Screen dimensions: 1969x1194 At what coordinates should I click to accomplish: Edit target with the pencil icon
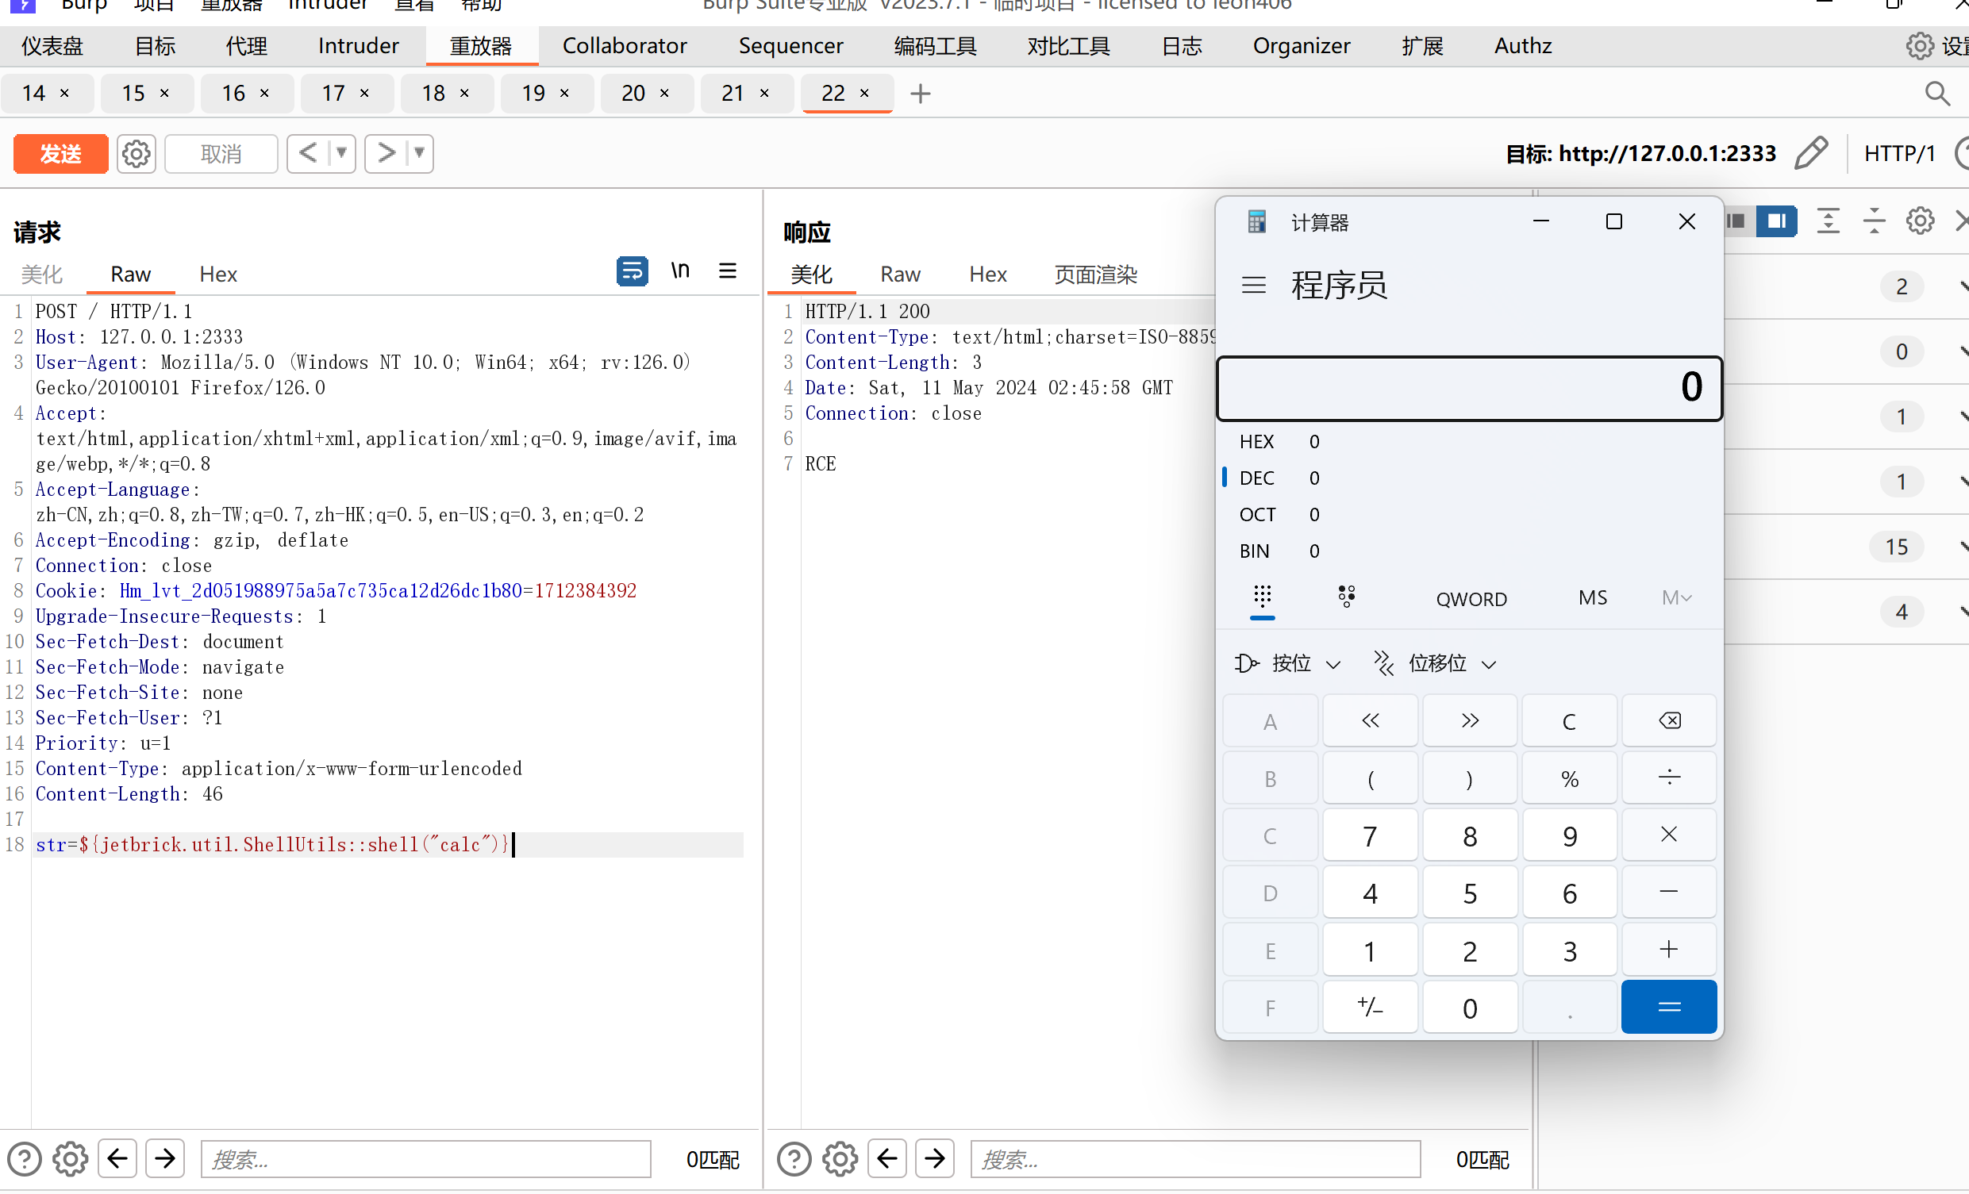(x=1811, y=152)
